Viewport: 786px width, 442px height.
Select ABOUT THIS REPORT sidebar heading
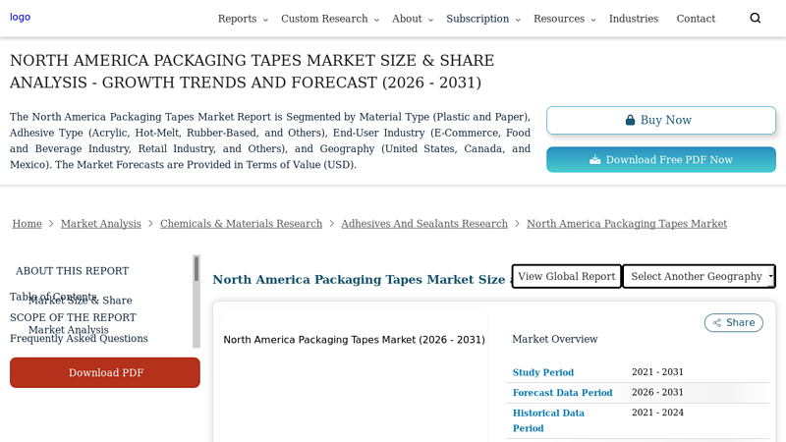coord(72,271)
